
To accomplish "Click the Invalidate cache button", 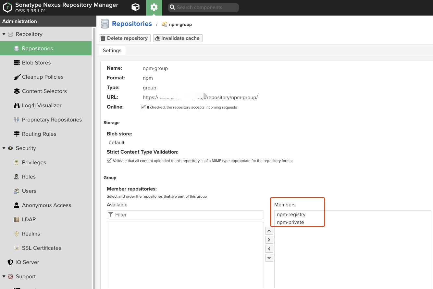I will point(178,38).
